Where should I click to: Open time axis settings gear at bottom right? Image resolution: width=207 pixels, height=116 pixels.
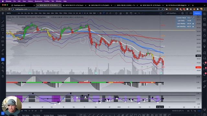[x=198, y=107]
